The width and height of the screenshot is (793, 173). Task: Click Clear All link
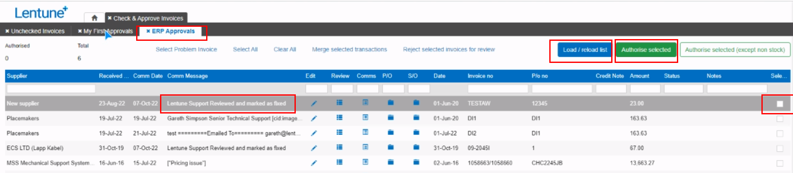[x=285, y=49]
